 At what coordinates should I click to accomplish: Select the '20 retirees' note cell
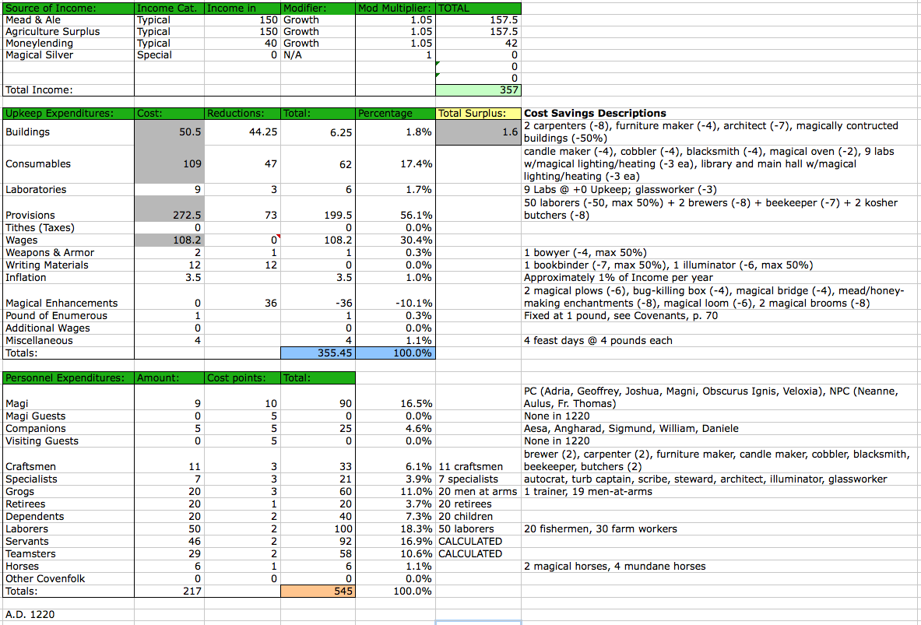tap(478, 504)
